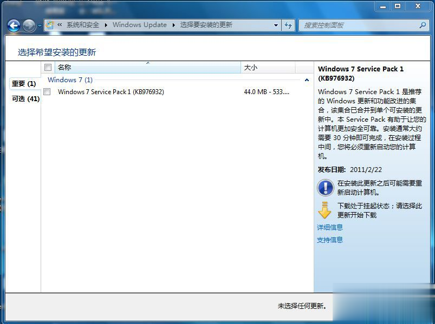The height and width of the screenshot is (324, 435).
Task: Click the 未选择任何更新 status text
Action: click(302, 306)
